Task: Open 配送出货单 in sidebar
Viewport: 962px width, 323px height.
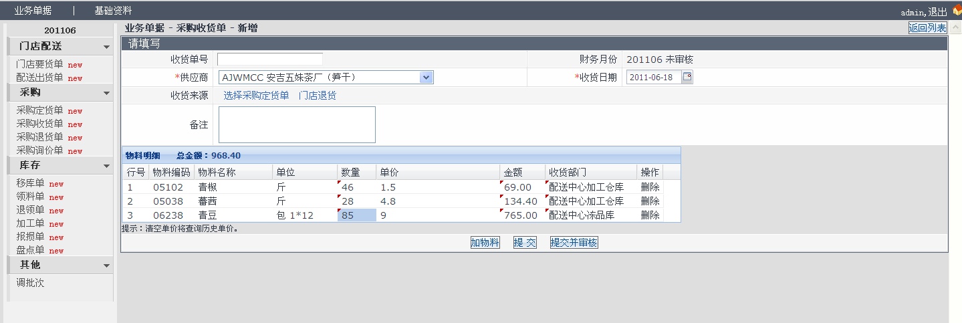Action: (x=39, y=78)
